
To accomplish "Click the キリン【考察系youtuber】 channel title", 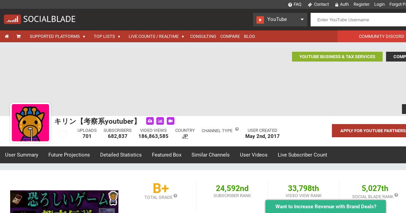I will pyautogui.click(x=98, y=121).
